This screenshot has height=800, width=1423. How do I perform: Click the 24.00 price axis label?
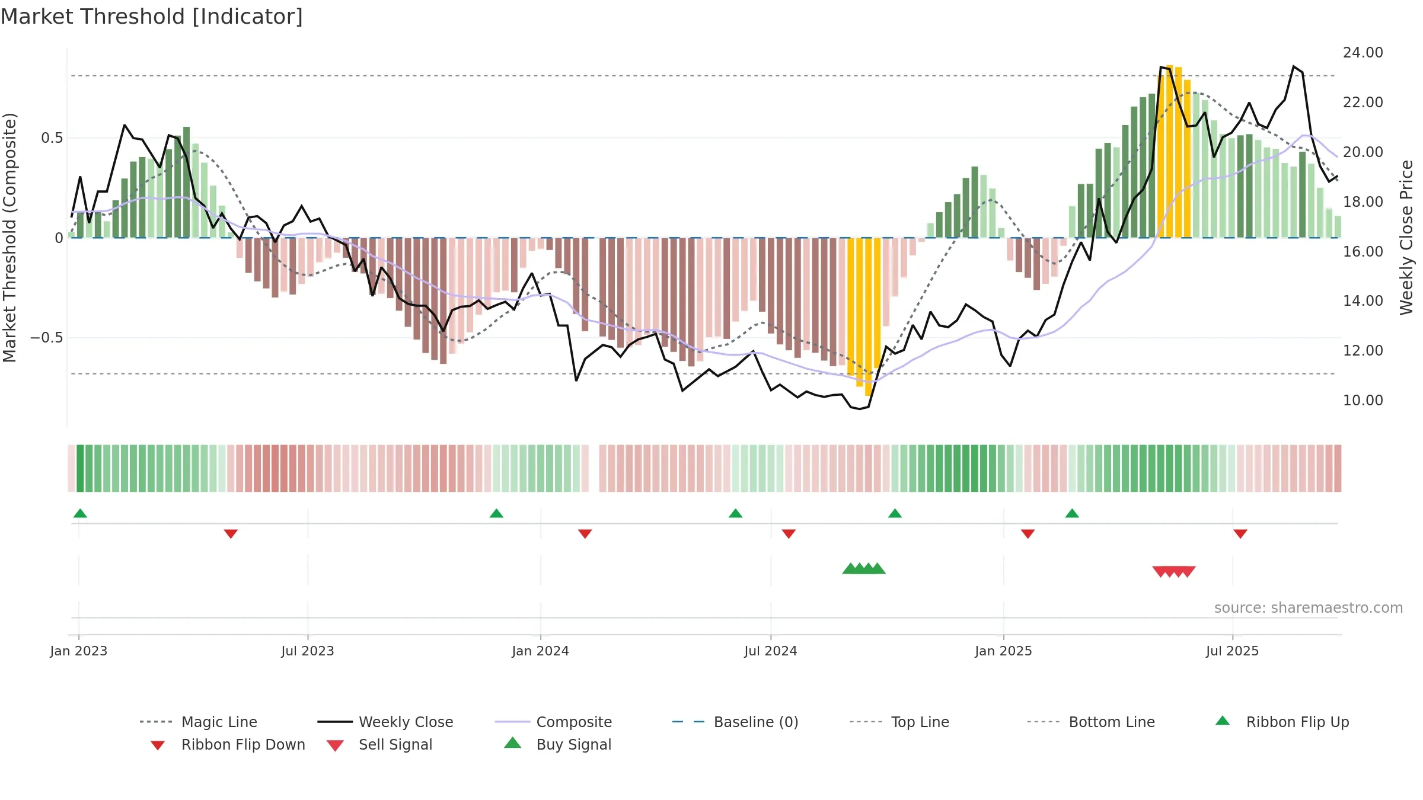pyautogui.click(x=1363, y=53)
